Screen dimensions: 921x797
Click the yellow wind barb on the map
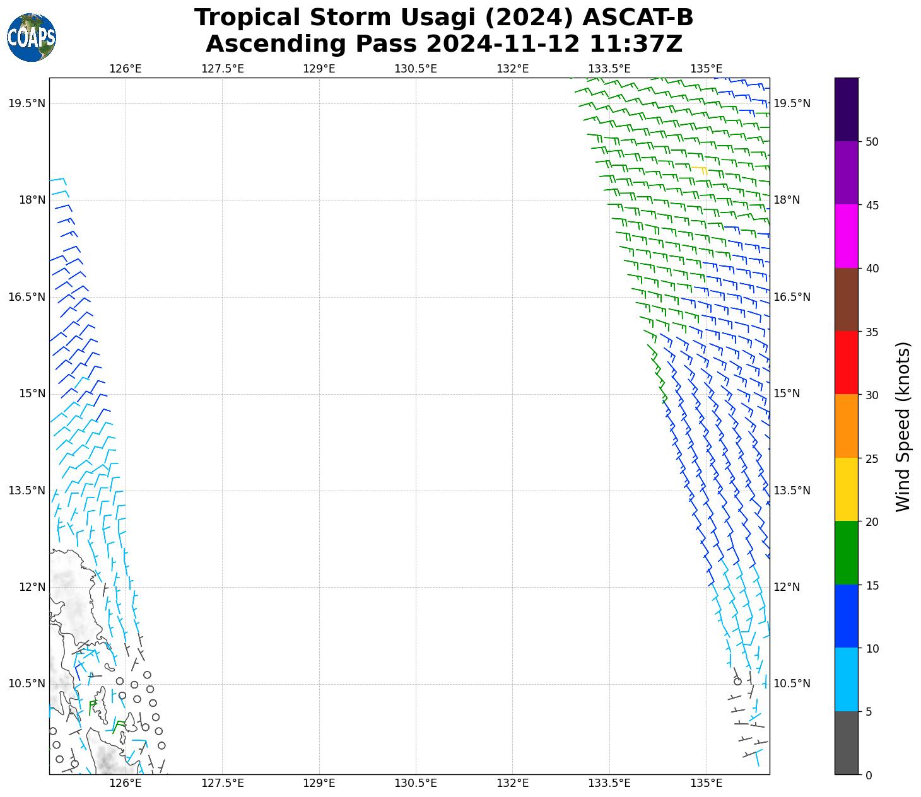(x=700, y=169)
